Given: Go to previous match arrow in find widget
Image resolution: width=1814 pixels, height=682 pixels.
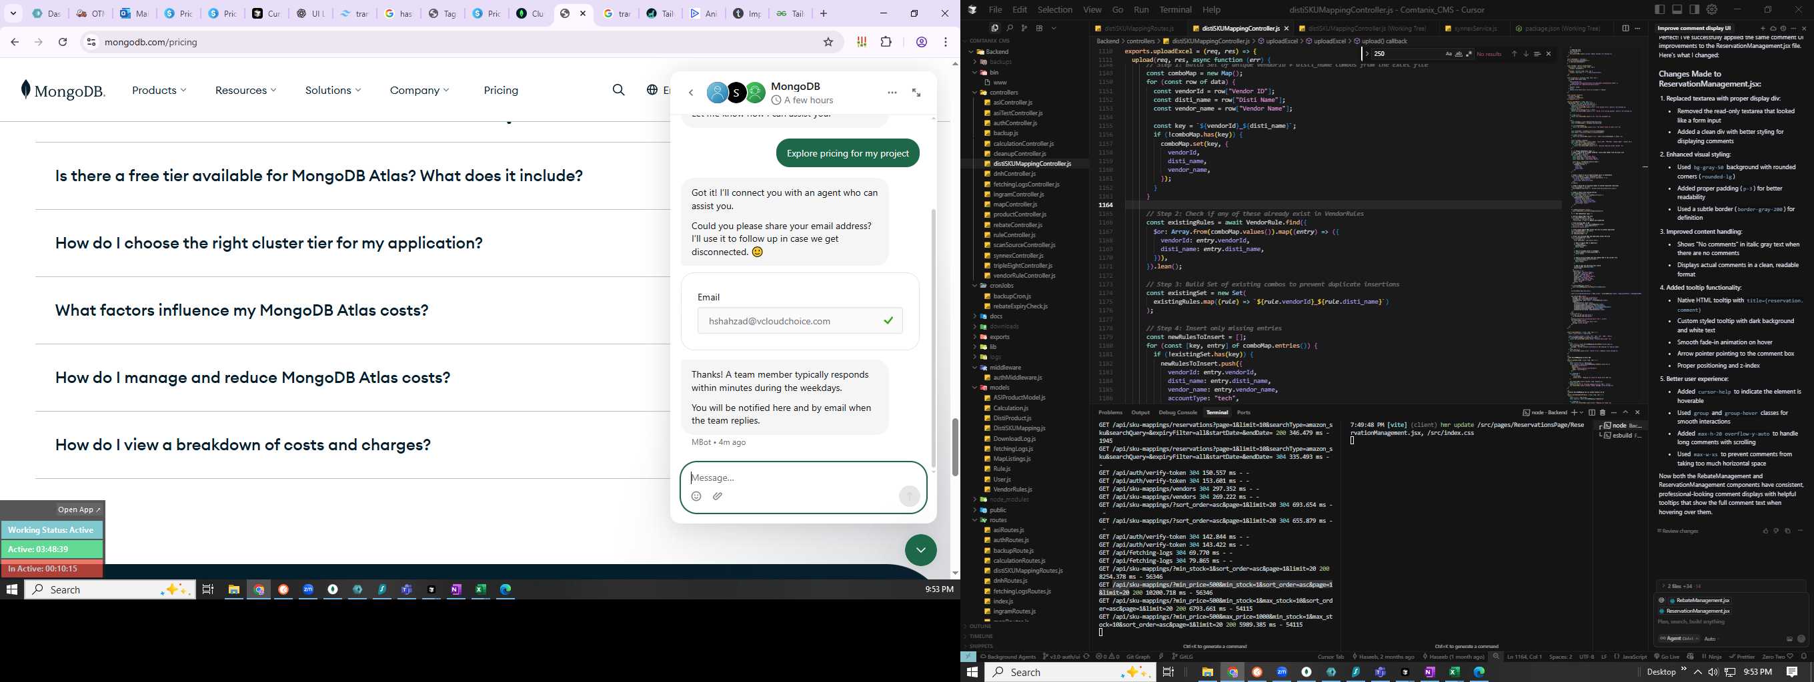Looking at the screenshot, I should [1514, 54].
